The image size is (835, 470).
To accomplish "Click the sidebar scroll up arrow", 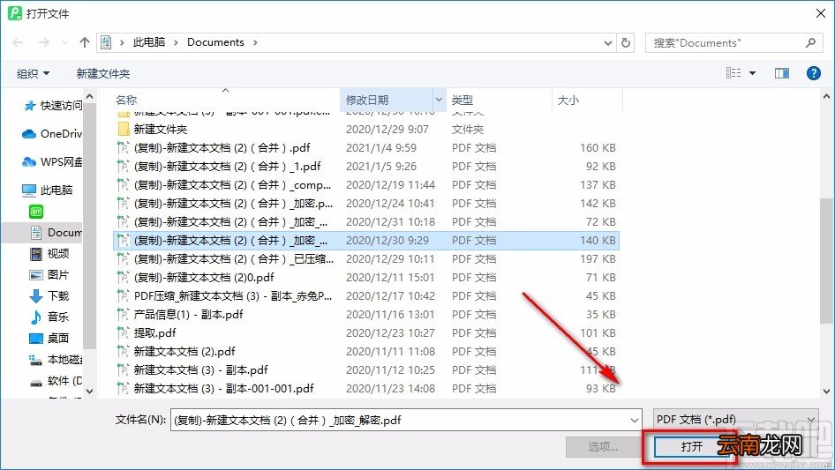I will pos(89,97).
